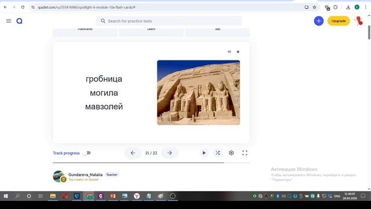Start flashcard autoplay
Viewport: 371px width, 209px height.
pyautogui.click(x=204, y=153)
